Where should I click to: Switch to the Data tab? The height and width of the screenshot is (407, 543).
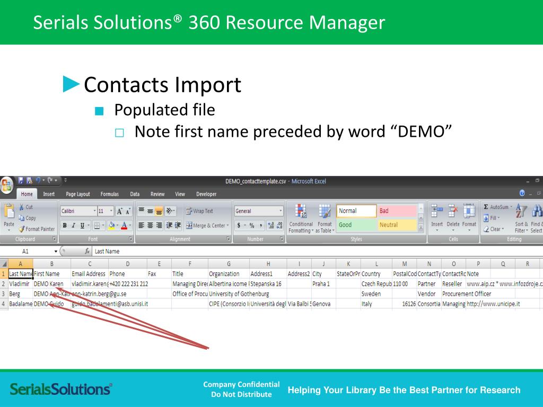click(x=135, y=194)
